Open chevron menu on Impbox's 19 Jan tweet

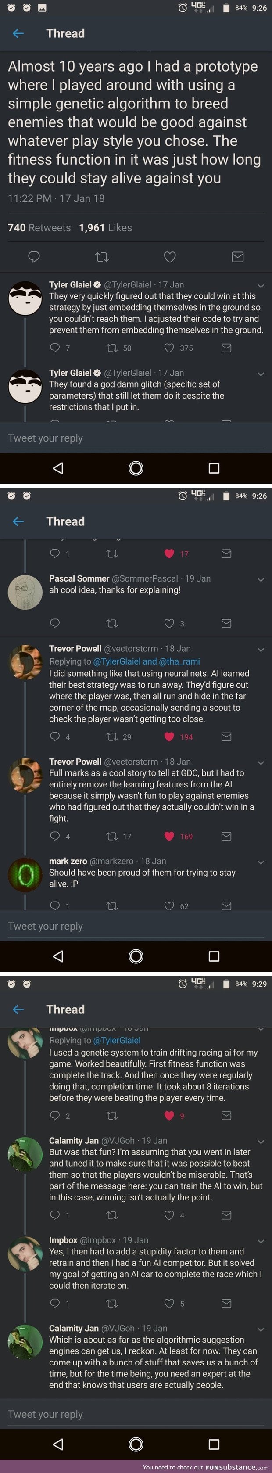point(261,1241)
